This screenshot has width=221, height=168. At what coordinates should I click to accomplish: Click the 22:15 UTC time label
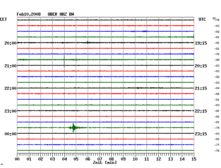coord(201,111)
